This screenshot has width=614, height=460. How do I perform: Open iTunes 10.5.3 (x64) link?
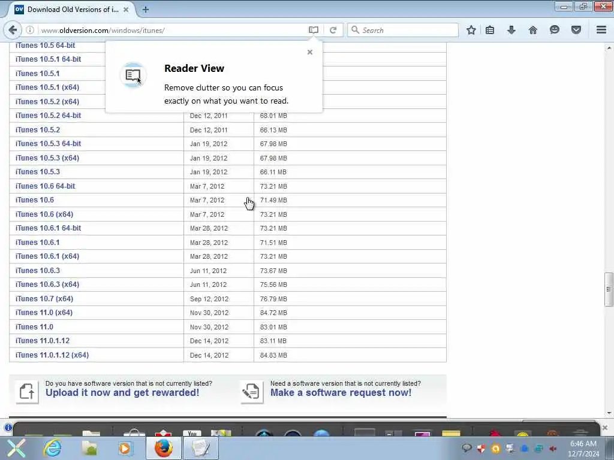tap(47, 158)
